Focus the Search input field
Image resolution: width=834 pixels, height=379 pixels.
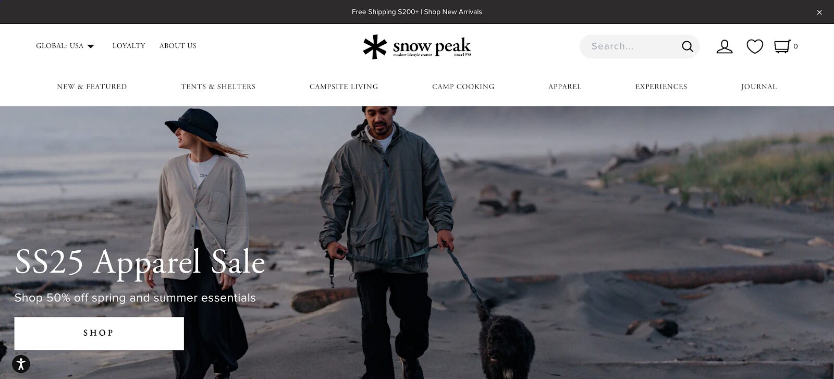coord(633,46)
